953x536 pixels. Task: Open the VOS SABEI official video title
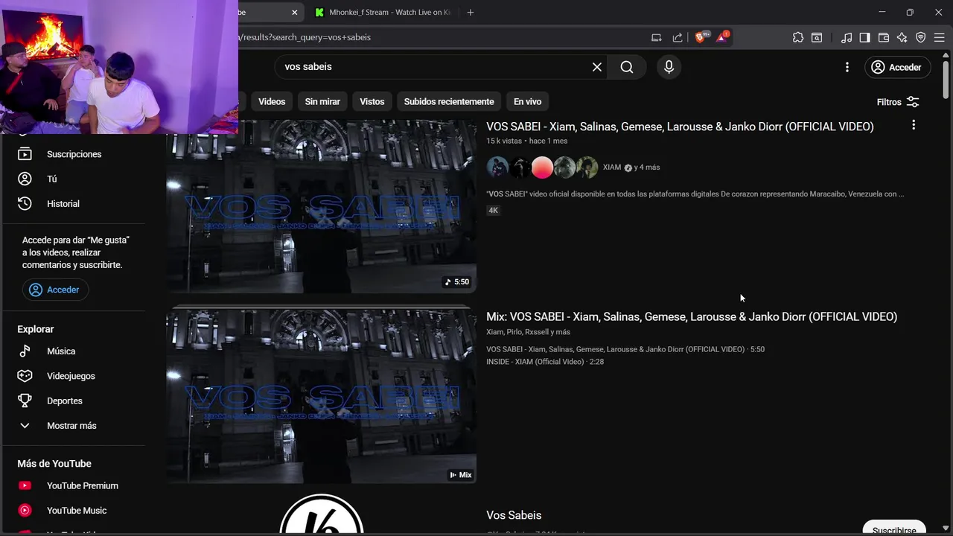680,127
